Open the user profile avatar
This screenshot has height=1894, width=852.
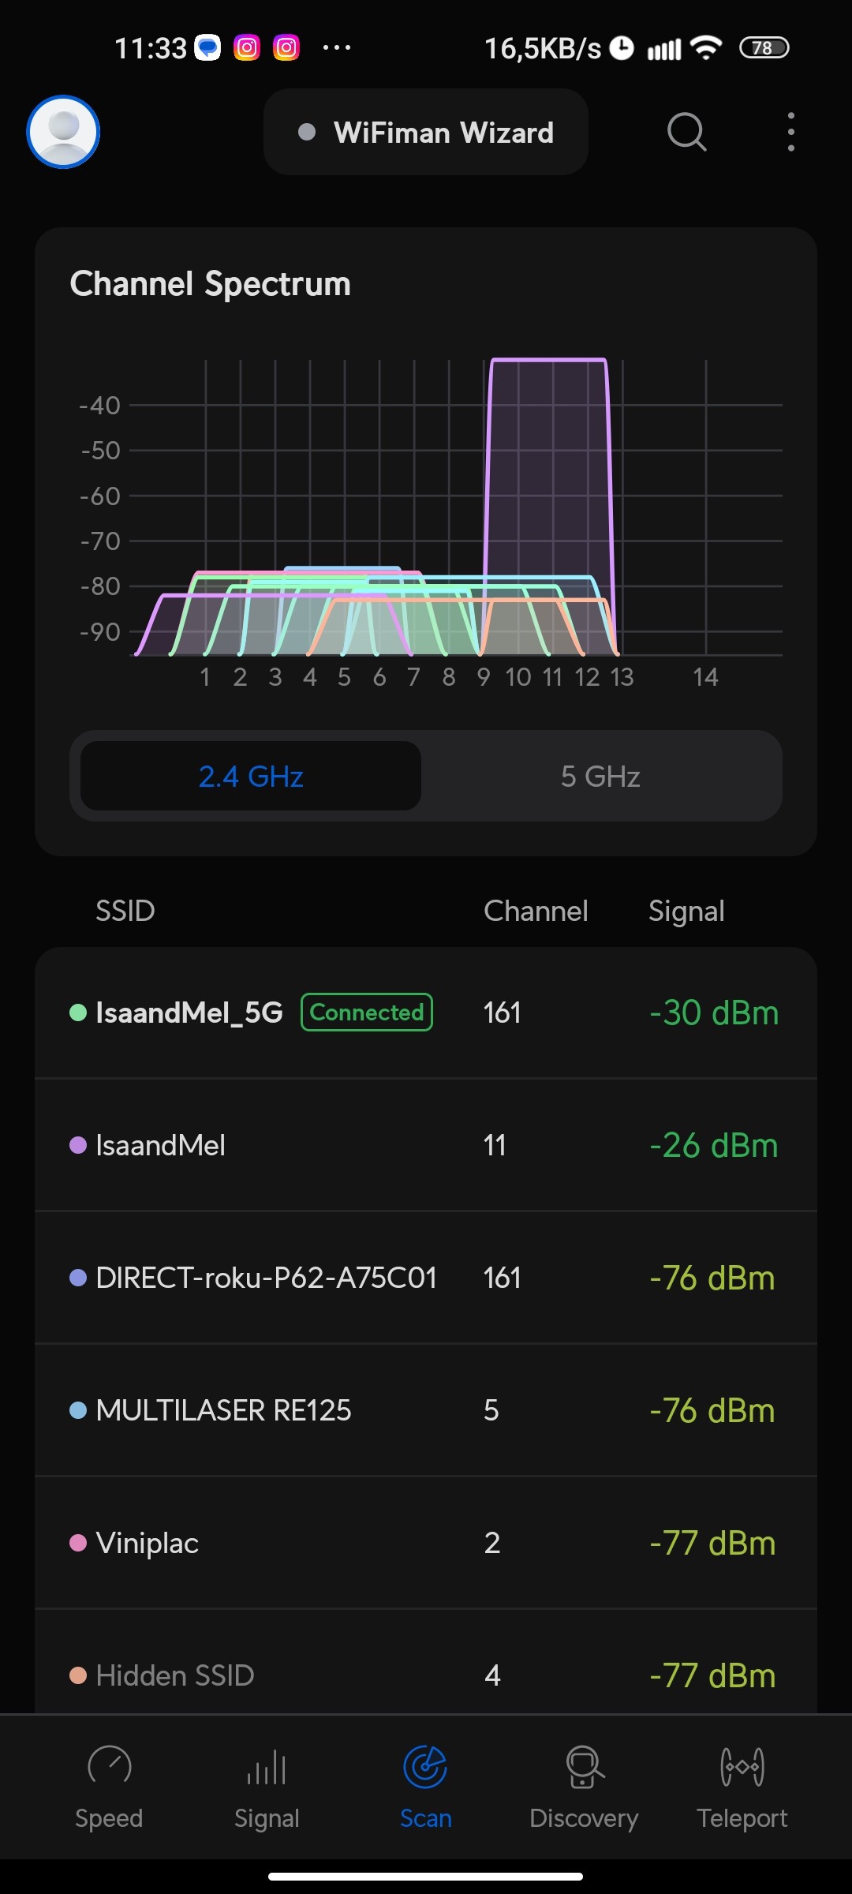click(63, 132)
